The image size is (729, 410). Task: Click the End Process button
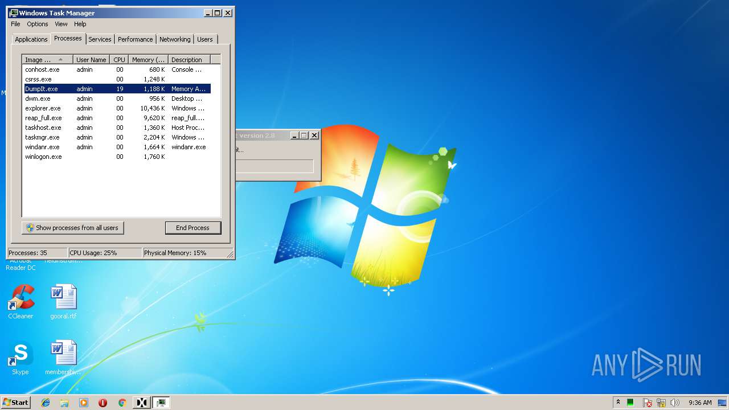tap(193, 228)
